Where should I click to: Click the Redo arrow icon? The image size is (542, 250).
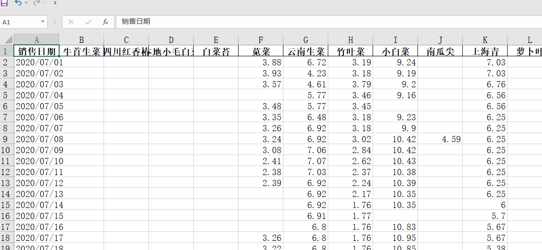click(37, 2)
